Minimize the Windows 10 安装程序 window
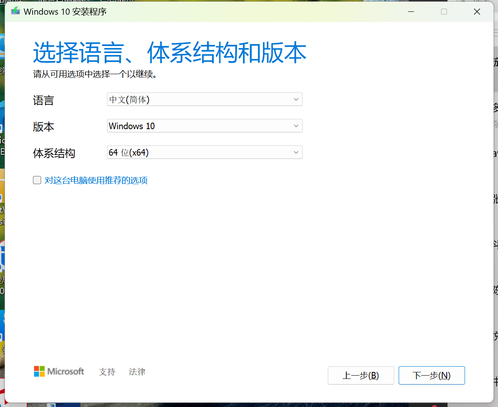Viewport: 498px width, 407px height. (x=411, y=12)
